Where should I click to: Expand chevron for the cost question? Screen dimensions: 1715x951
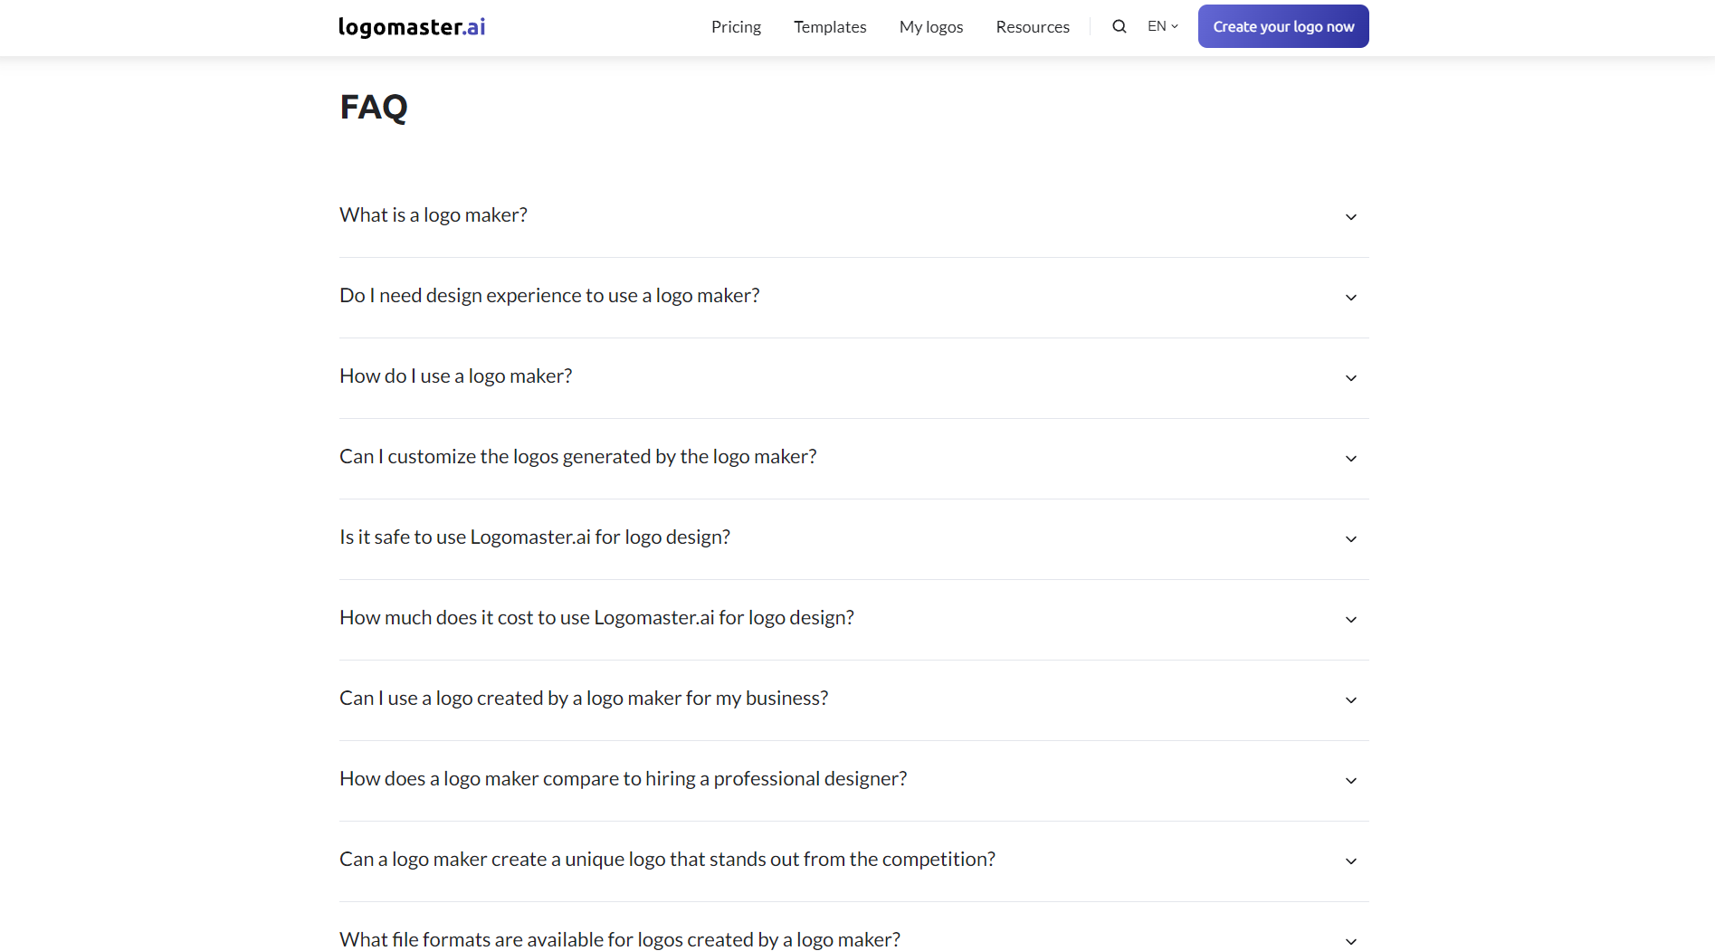[1350, 620]
